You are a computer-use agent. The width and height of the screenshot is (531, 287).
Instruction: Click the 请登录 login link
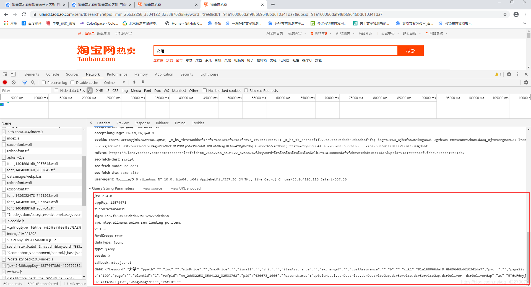coord(90,33)
